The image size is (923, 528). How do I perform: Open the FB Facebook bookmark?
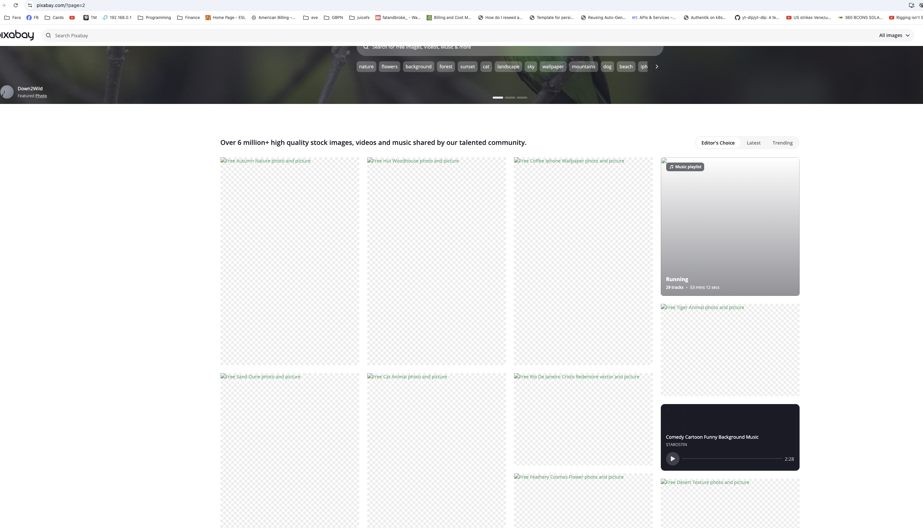pos(32,17)
